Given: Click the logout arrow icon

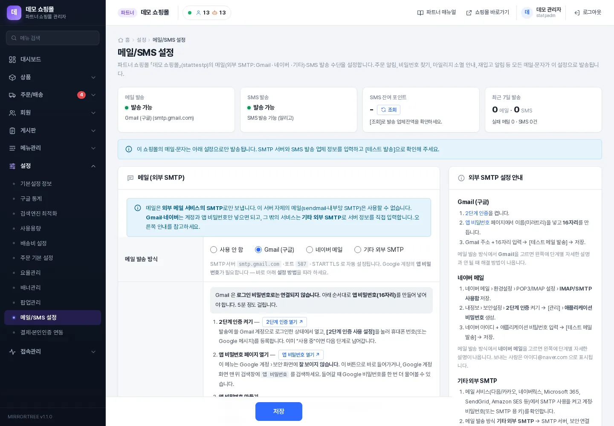Looking at the screenshot, I should [577, 13].
